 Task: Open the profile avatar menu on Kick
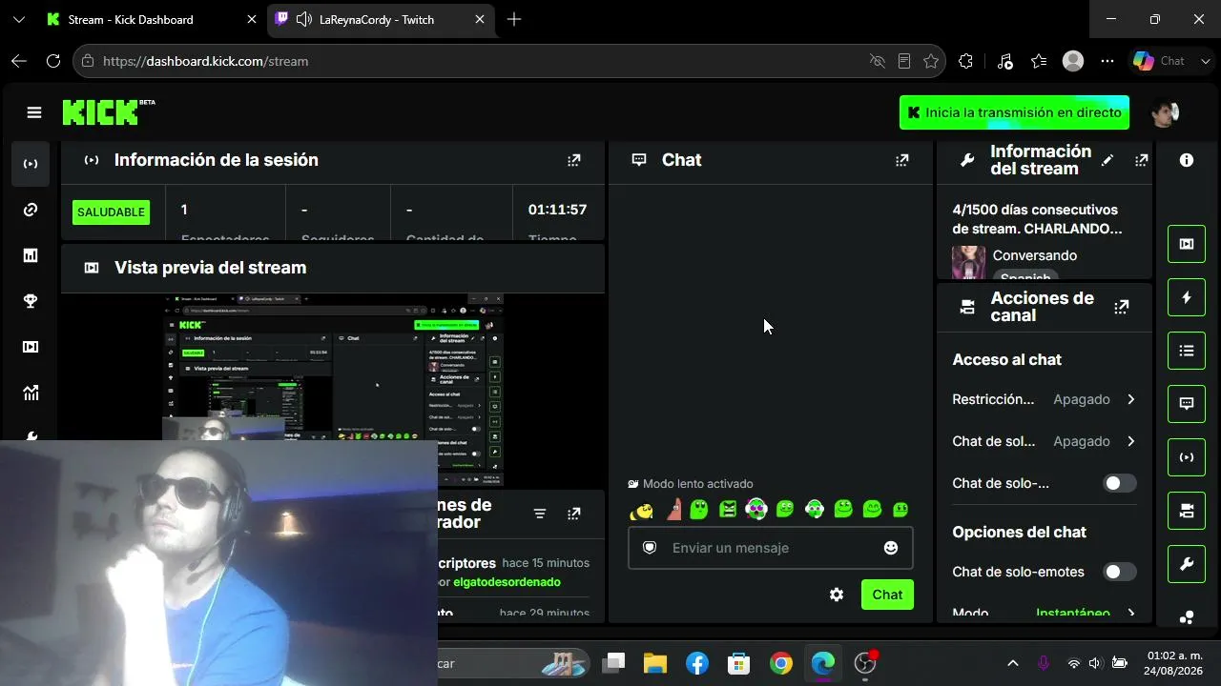tap(1165, 112)
